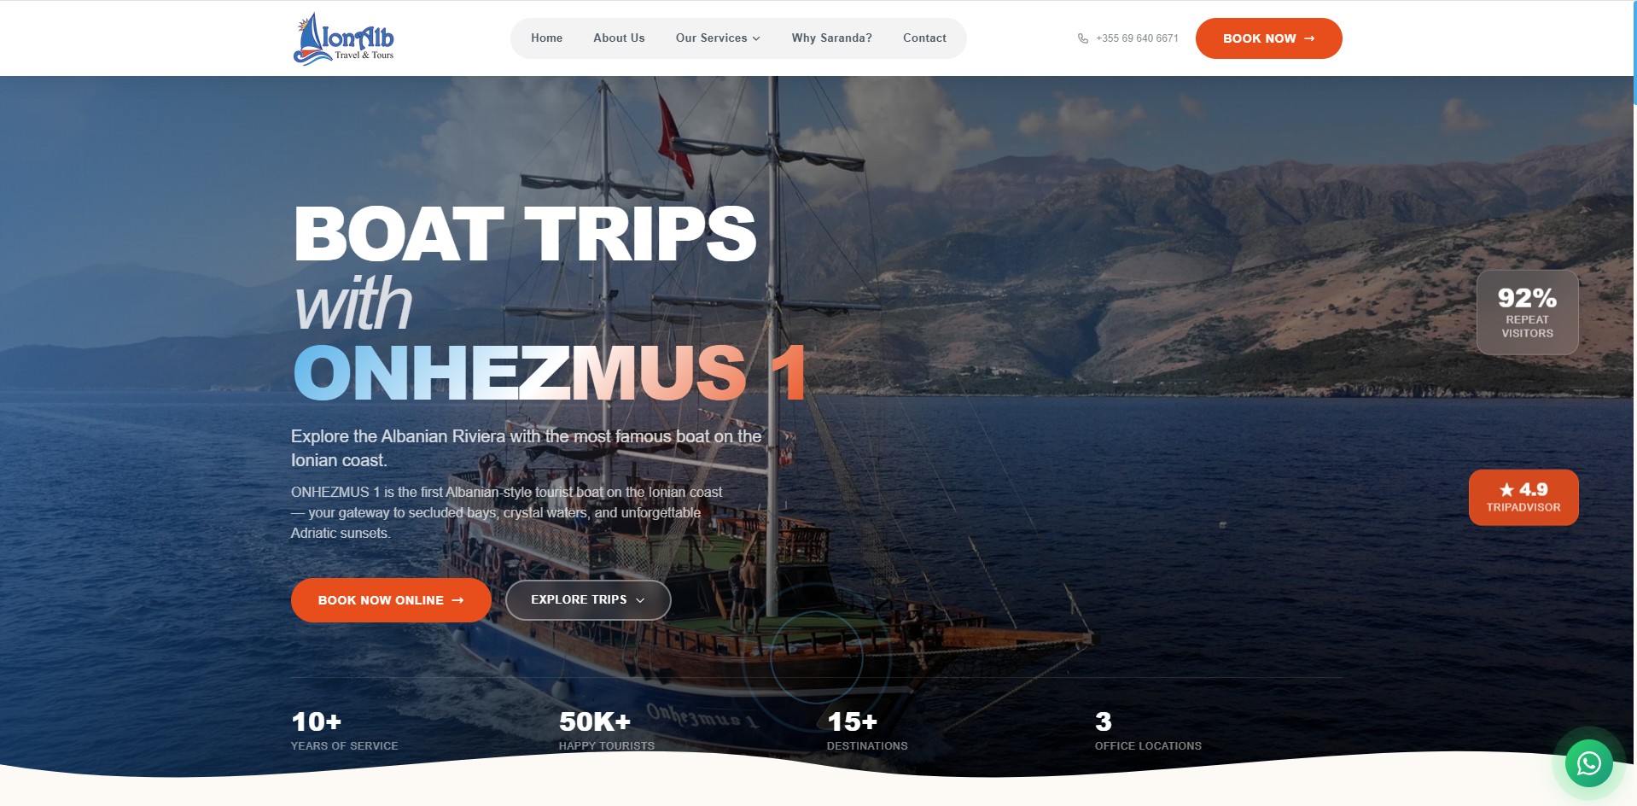Screen dimensions: 1637x806
Task: Click the 50K+ Happy Tourists stat
Action: pyautogui.click(x=606, y=731)
